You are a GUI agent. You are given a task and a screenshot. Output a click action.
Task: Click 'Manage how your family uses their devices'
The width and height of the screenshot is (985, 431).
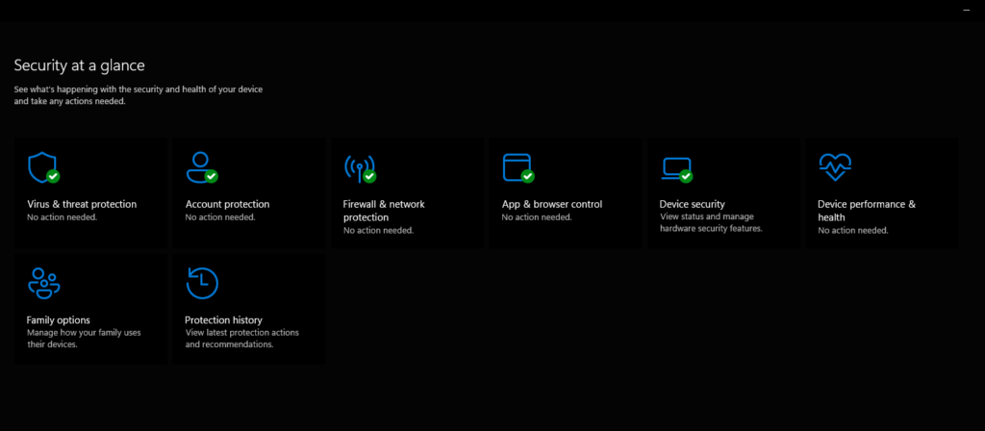pos(84,339)
